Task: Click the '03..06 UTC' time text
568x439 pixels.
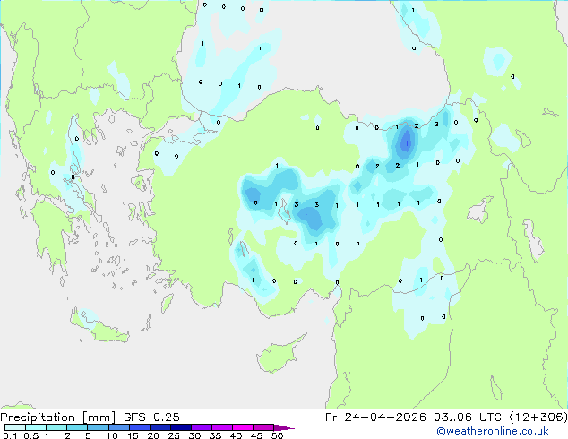Action: (468, 417)
